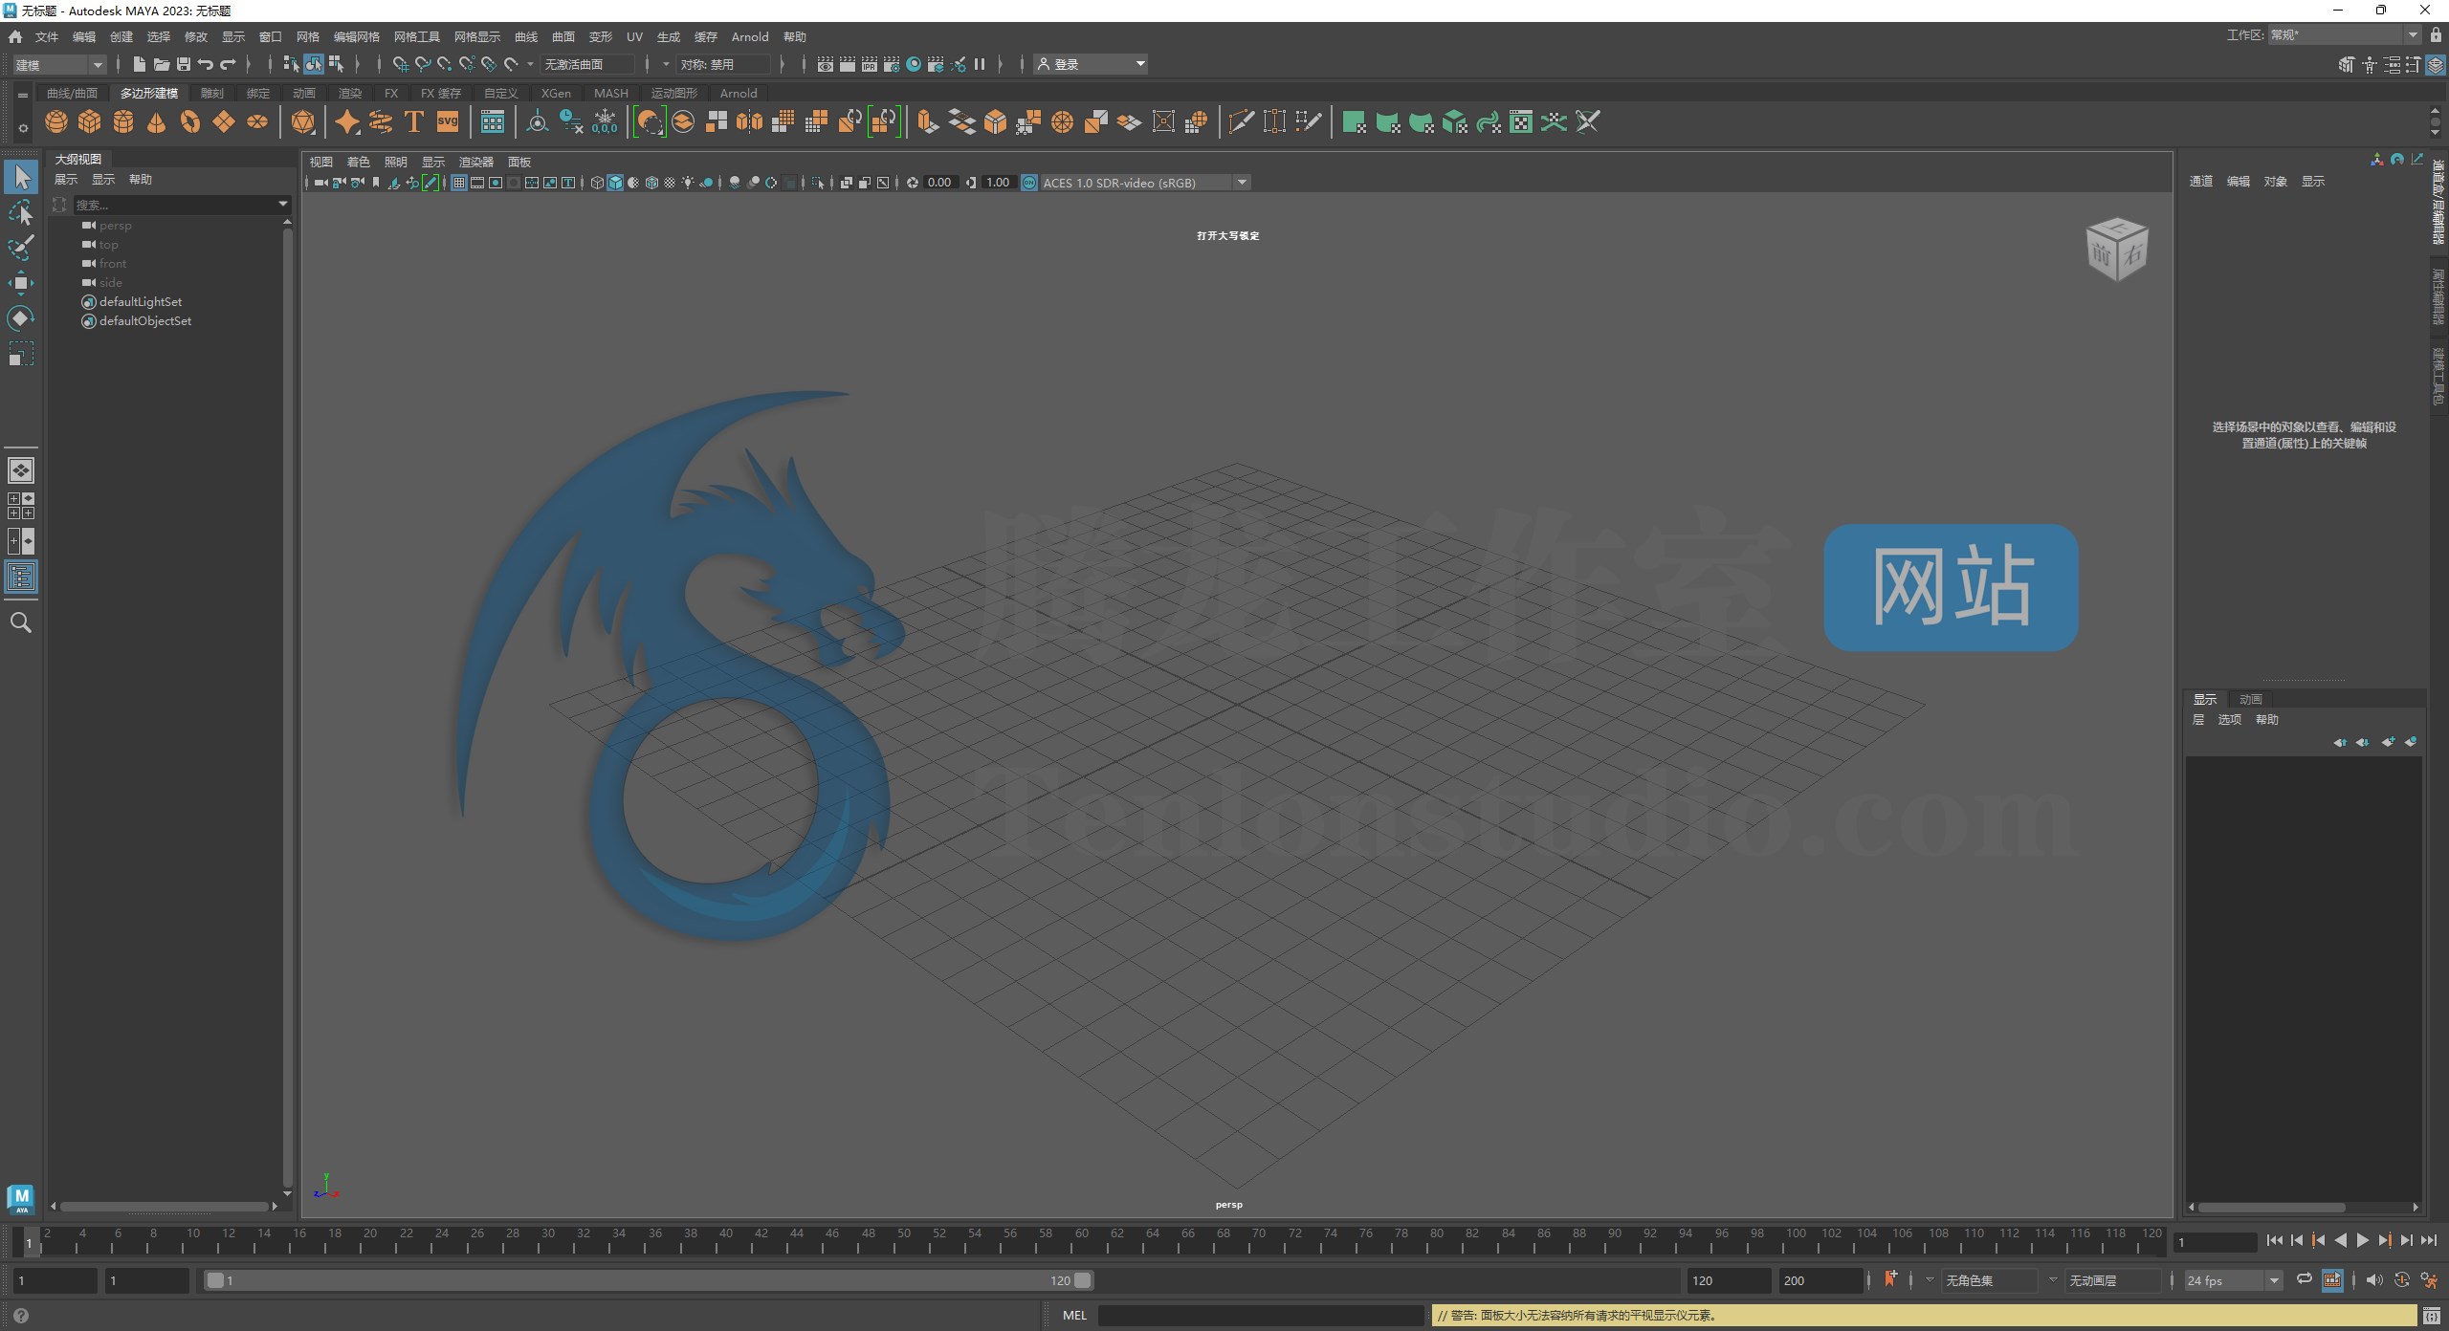Click the planar UV mapping green shelf icon
Viewport: 2449px width, 1331px height.
click(x=1354, y=122)
